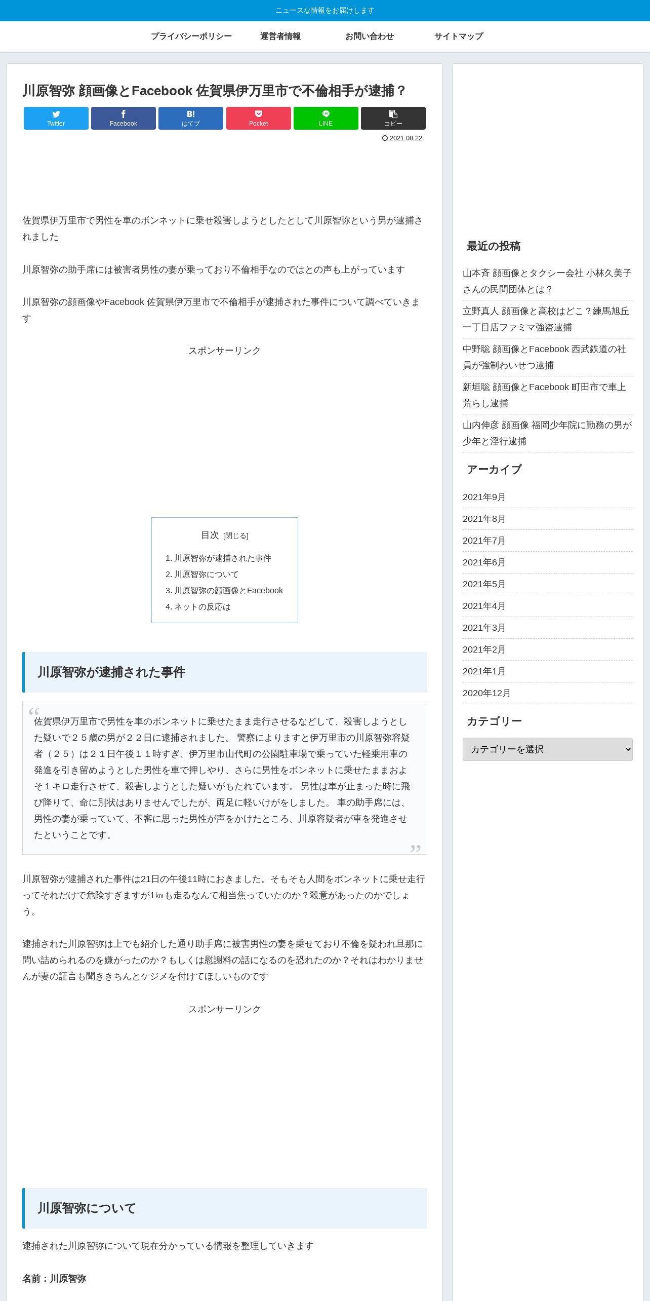Click the heading 川原智弥が逮捕された事件

coord(111,672)
